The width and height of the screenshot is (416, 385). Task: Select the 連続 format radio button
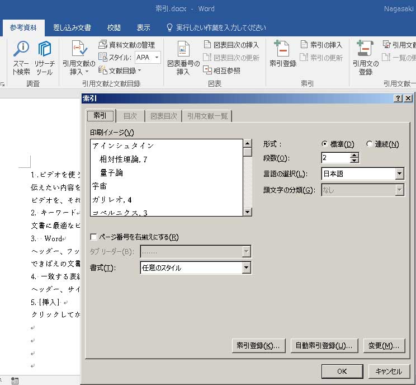(369, 144)
